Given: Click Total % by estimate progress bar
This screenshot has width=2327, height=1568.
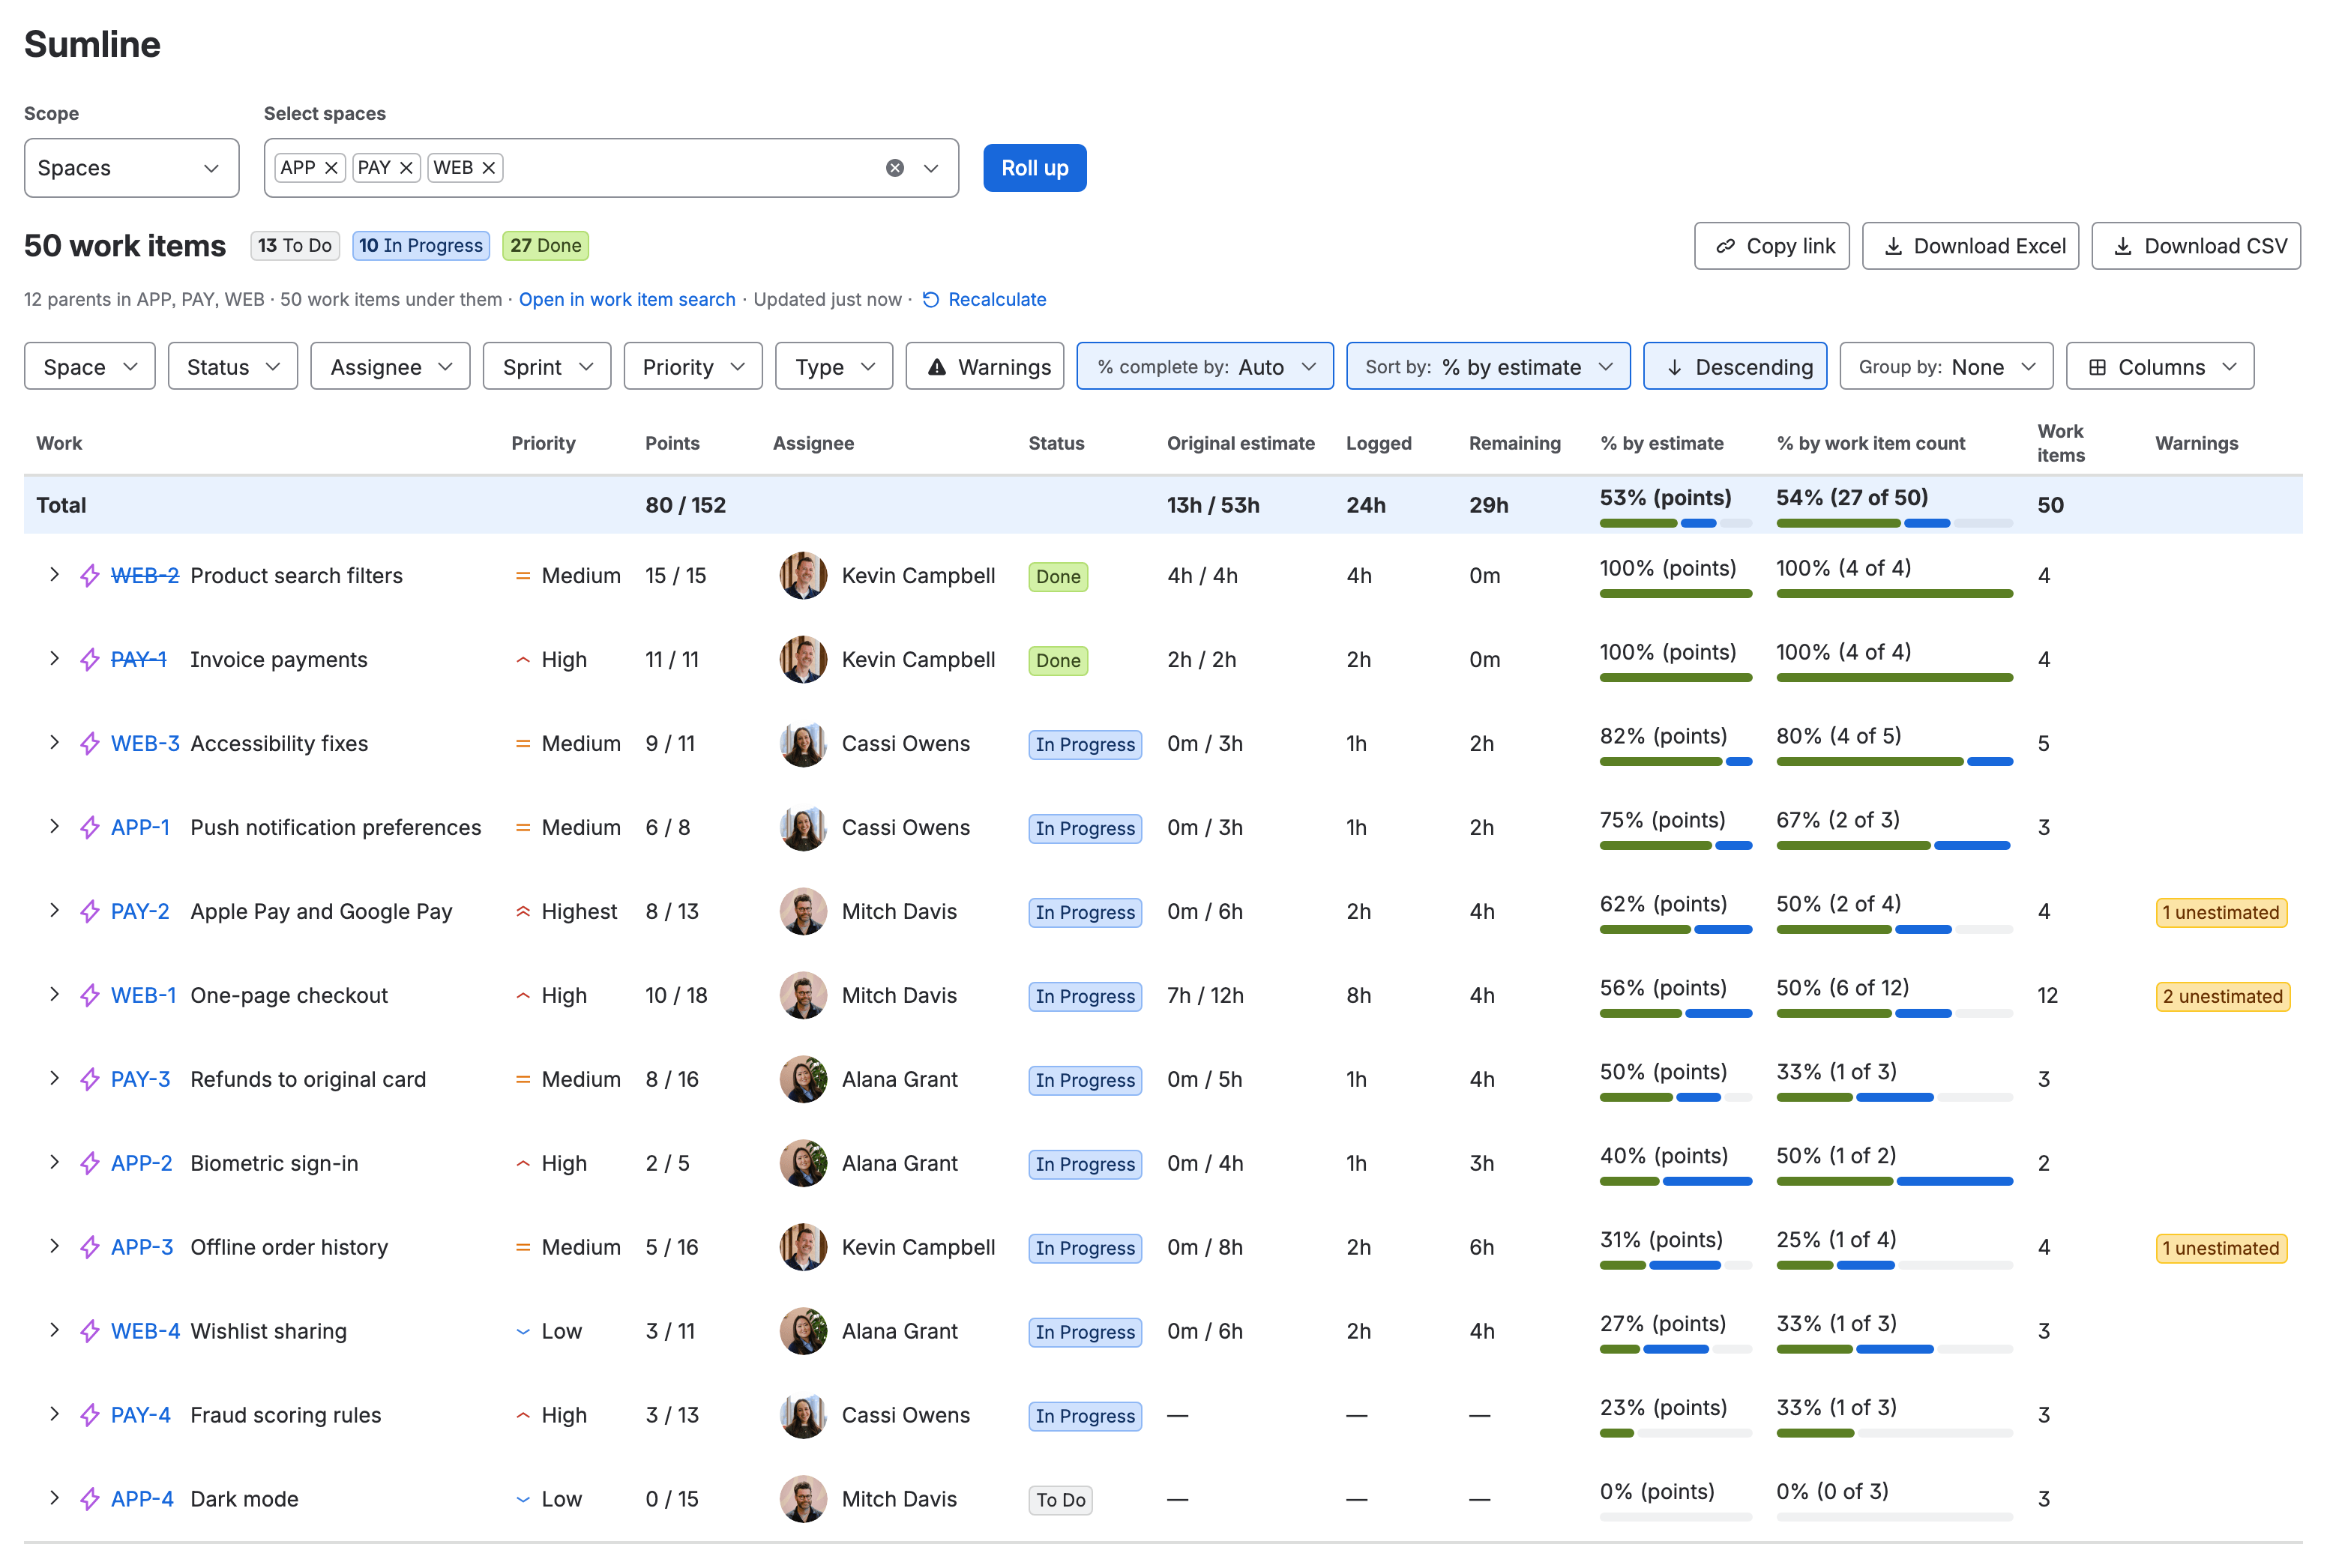Looking at the screenshot, I should click(1676, 523).
